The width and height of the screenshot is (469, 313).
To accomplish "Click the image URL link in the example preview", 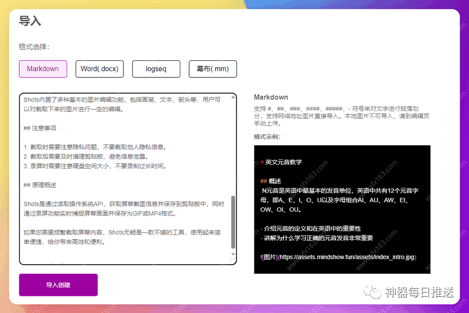I will click(x=339, y=256).
